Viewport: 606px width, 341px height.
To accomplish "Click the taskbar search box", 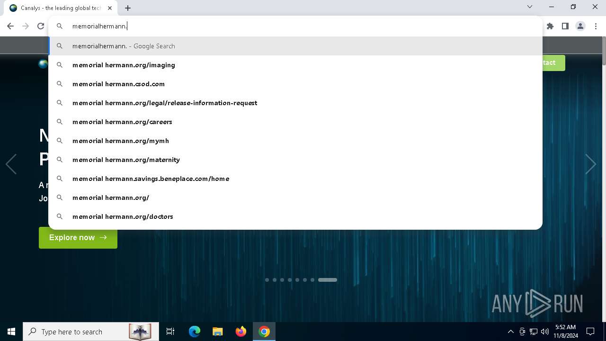I will point(90,332).
